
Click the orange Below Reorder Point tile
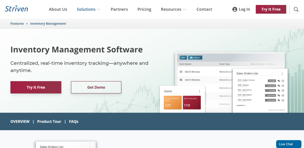173,102
